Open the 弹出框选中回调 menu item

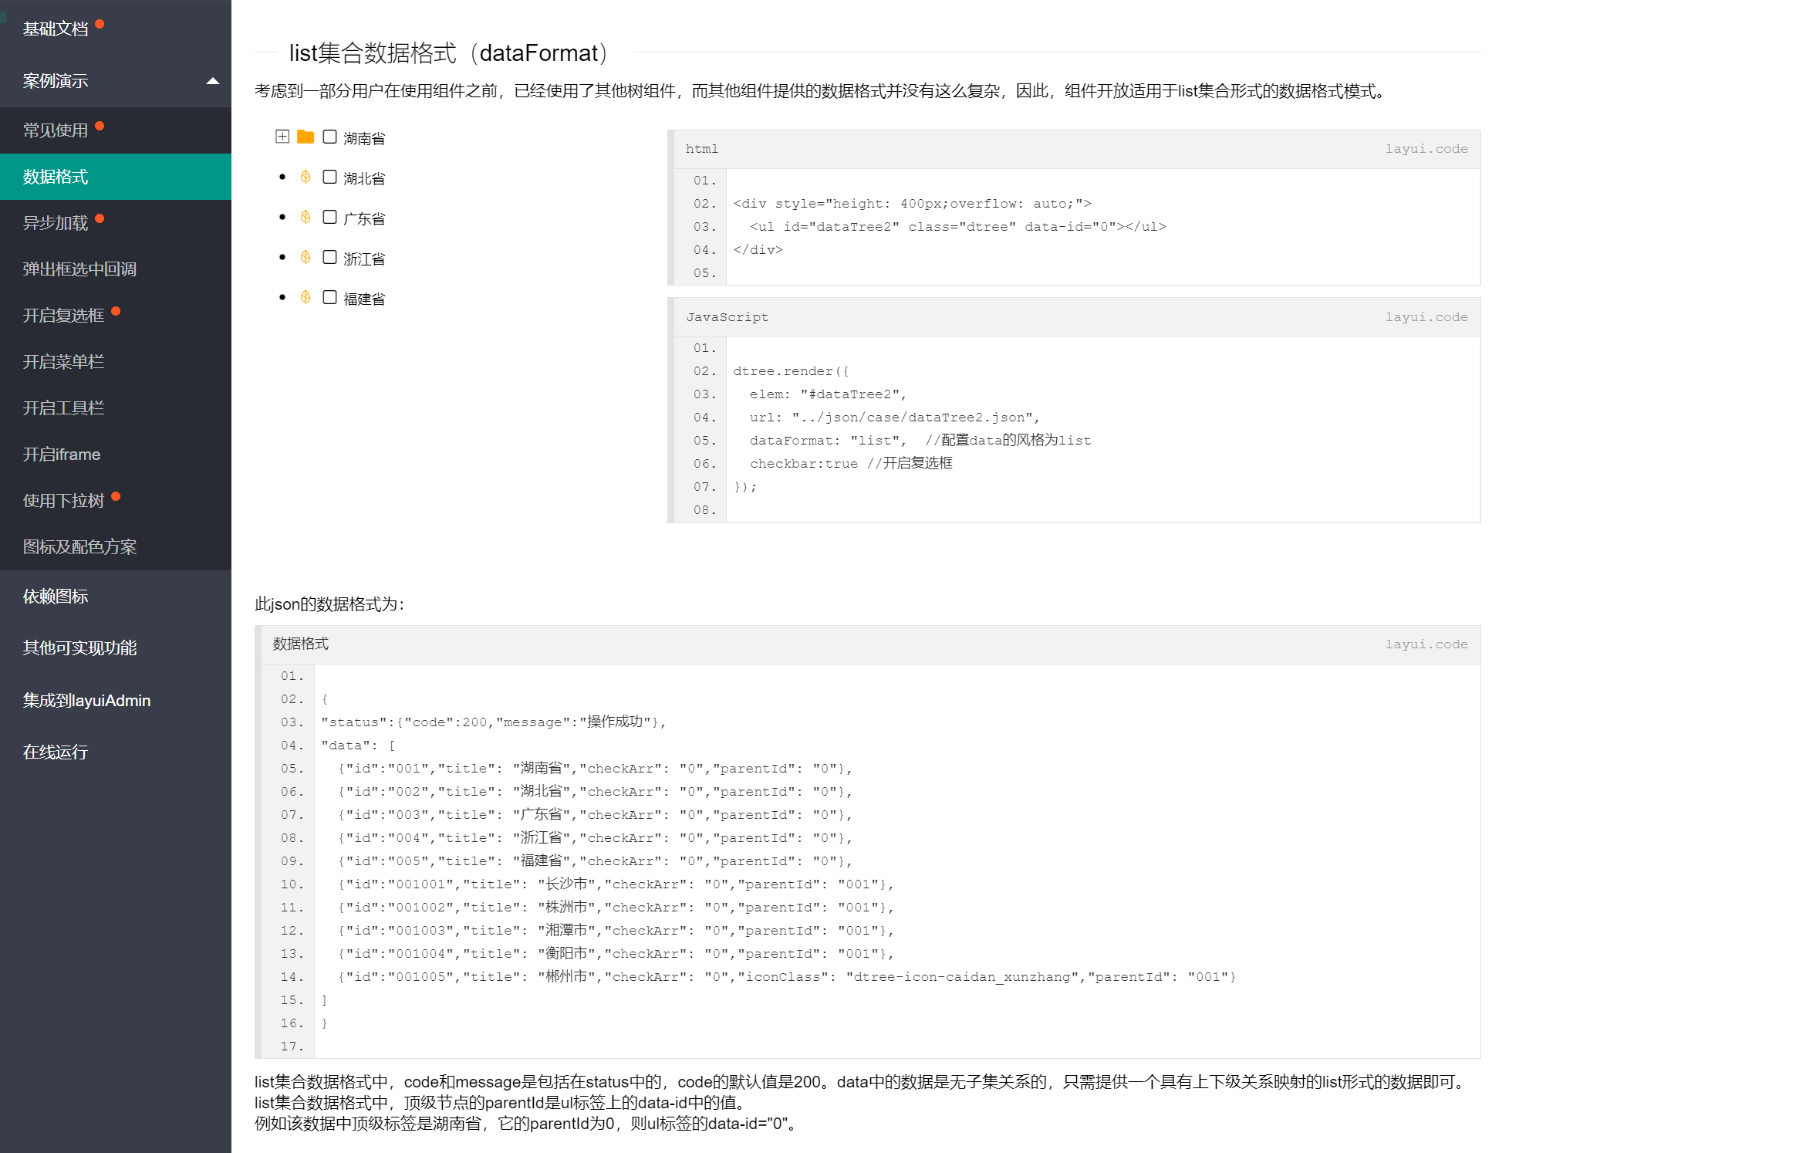79,269
